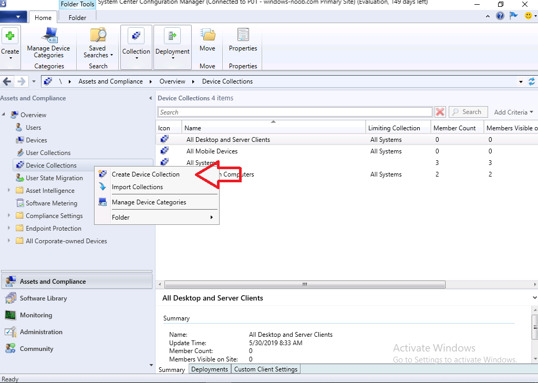538x383 pixels.
Task: Expand the Compliance Settings folder
Action: coord(9,215)
